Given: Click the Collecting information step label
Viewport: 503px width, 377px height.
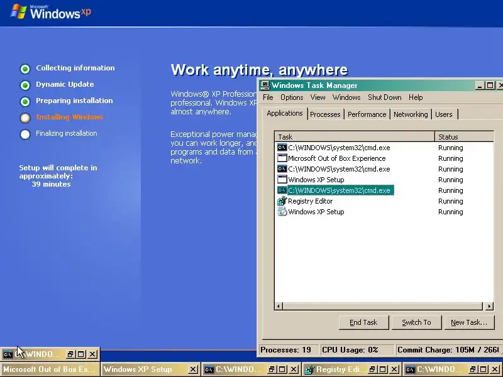Looking at the screenshot, I should pos(75,68).
